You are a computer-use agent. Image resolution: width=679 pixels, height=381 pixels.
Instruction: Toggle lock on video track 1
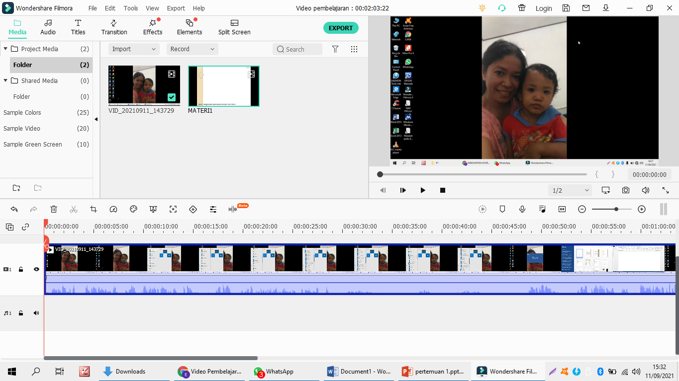pyautogui.click(x=21, y=269)
